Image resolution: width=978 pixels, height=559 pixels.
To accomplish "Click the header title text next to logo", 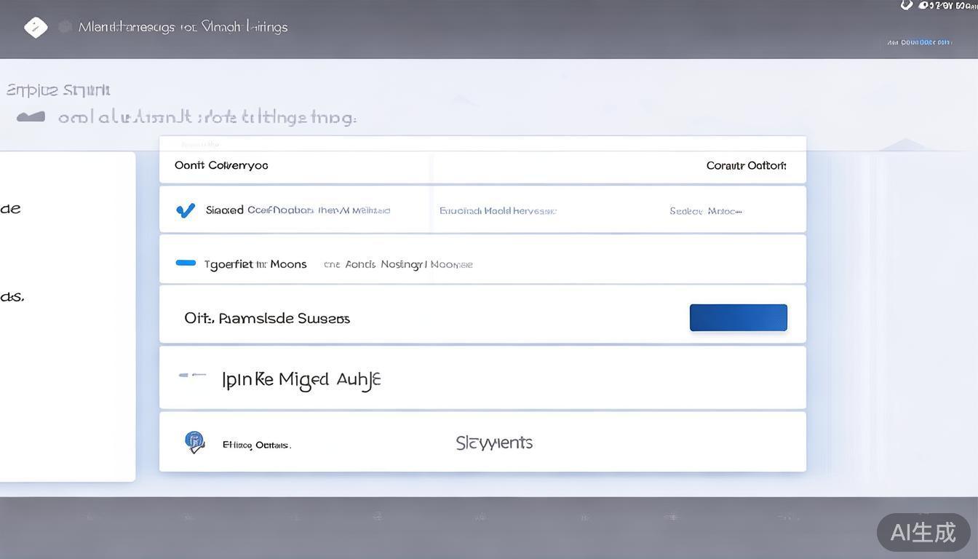I will 183,27.
